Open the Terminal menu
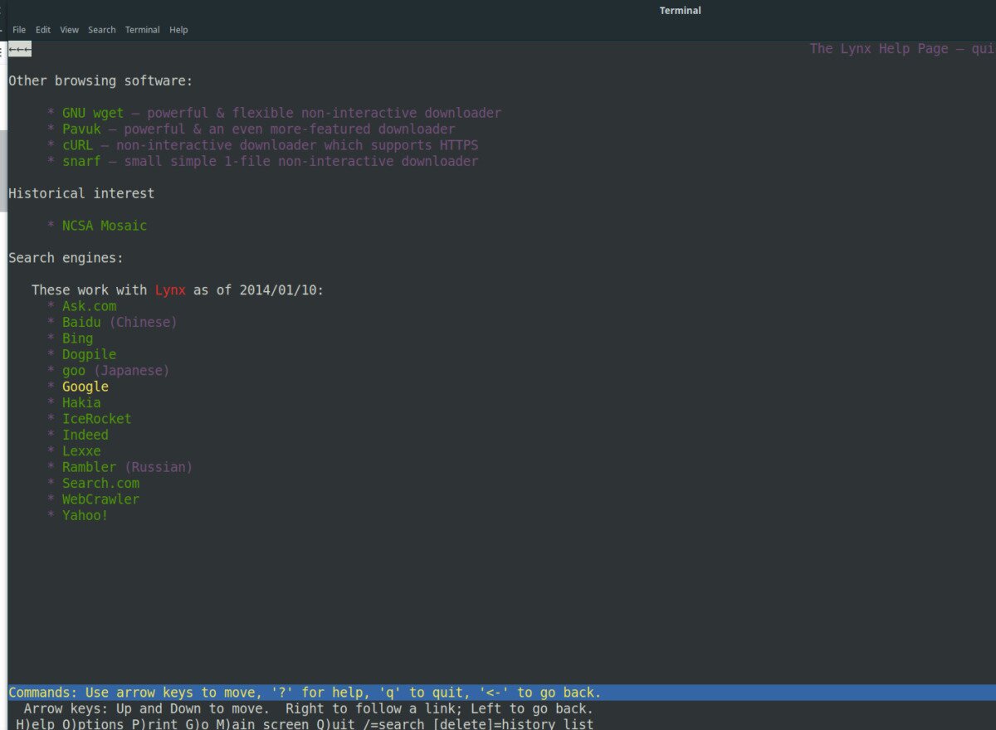996x730 pixels. point(142,30)
